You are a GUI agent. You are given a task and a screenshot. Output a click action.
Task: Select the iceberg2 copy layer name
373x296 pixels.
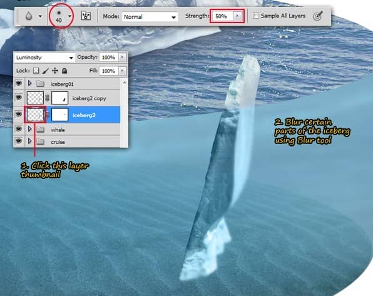click(89, 98)
